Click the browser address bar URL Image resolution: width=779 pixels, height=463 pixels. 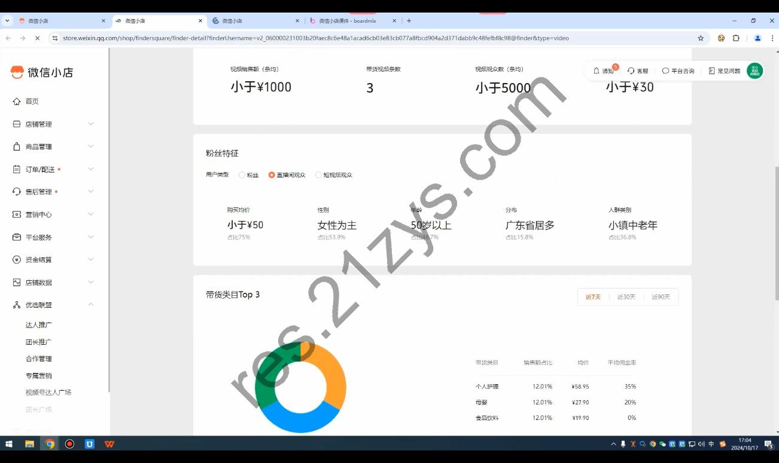316,38
